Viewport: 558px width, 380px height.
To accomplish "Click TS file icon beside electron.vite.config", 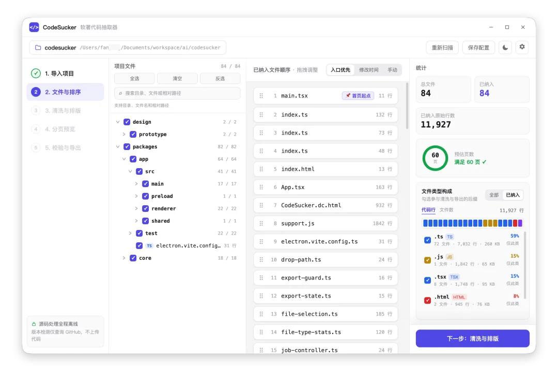I will coord(149,246).
